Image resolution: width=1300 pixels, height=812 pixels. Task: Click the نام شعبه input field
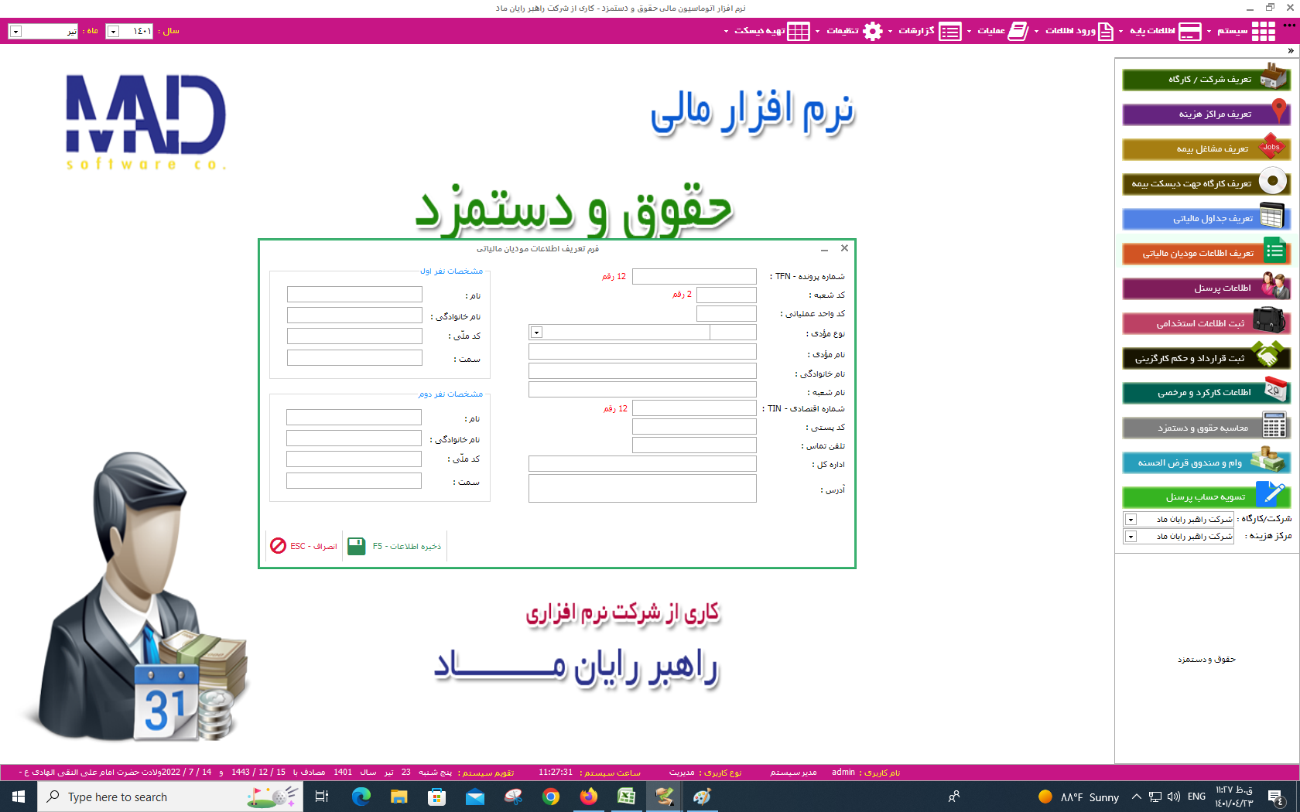pos(642,390)
